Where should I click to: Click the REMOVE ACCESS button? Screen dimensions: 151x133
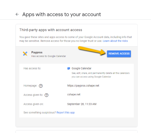click(119, 54)
